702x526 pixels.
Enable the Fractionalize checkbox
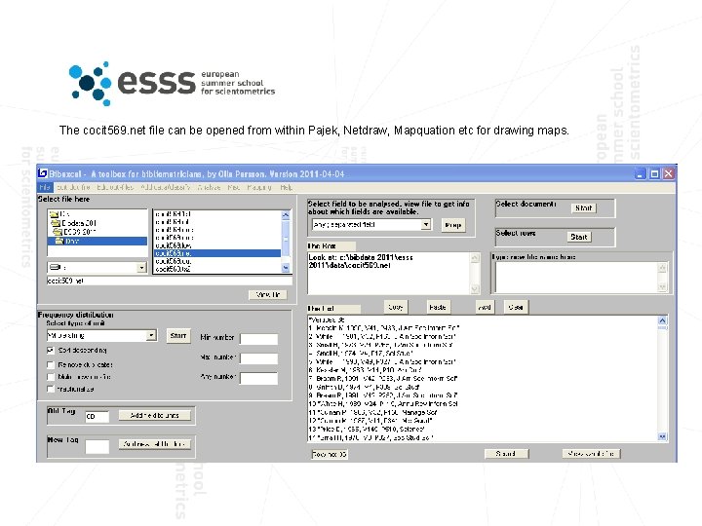click(51, 389)
